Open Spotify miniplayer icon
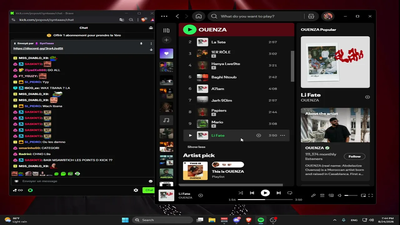 363,196
